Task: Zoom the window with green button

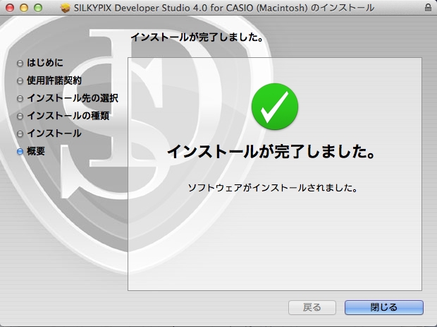Action: [38, 8]
